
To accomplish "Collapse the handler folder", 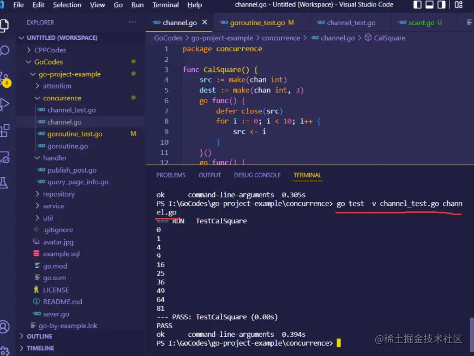I will [55, 158].
